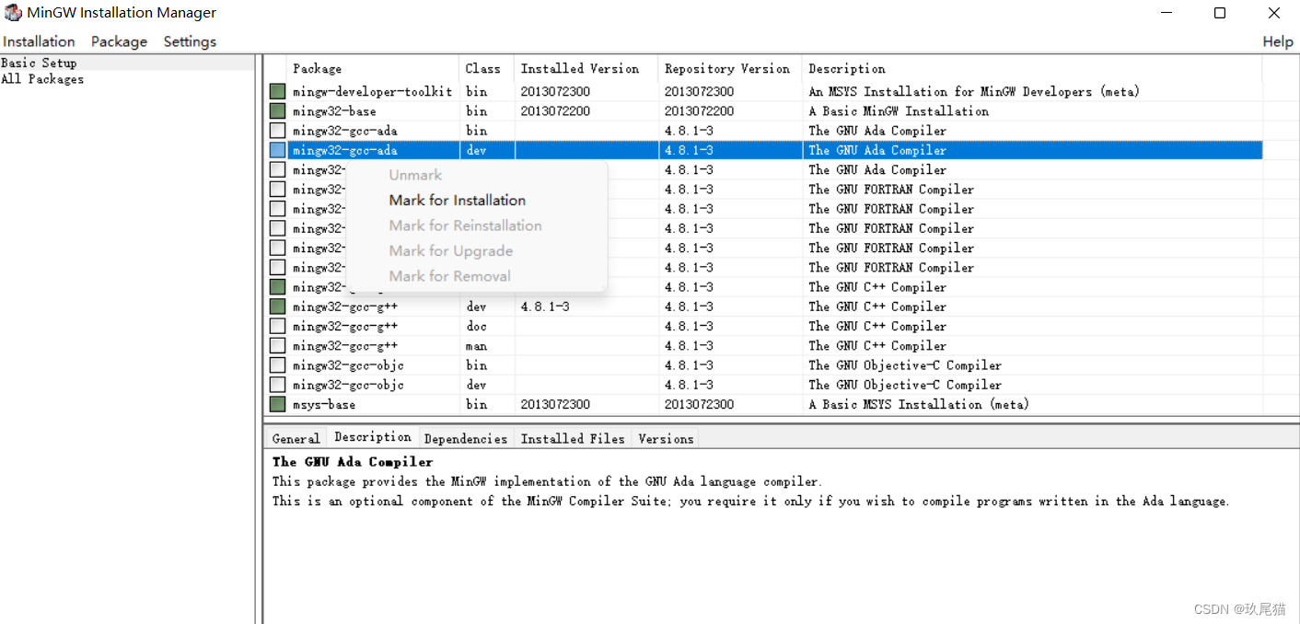1300x624 pixels.
Task: Toggle checkbox for mingw32-gcc-objc dev row
Action: click(x=277, y=385)
